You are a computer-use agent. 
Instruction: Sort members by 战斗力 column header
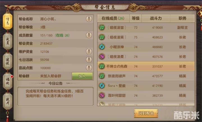click(156, 18)
